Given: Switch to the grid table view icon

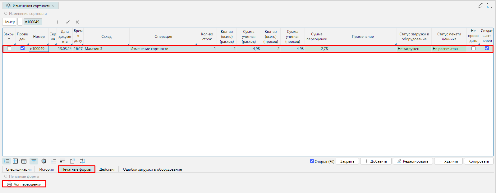Looking at the screenshot, I should click(x=15, y=161).
